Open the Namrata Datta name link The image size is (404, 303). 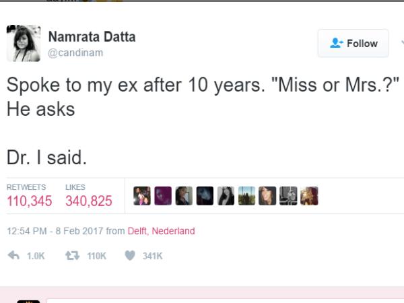click(92, 36)
